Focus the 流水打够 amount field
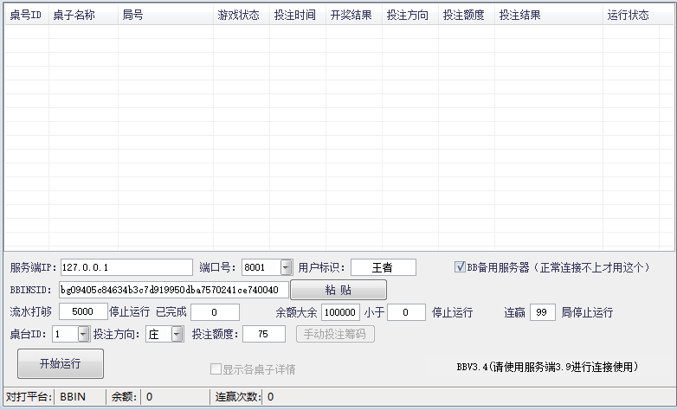The image size is (677, 410). click(x=83, y=311)
